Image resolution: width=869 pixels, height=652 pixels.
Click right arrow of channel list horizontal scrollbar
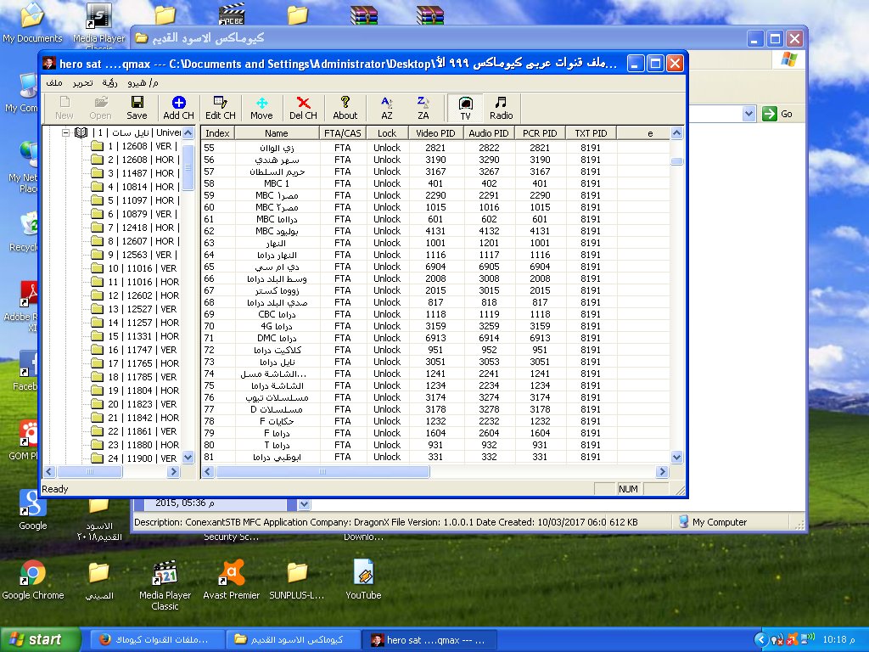point(662,472)
